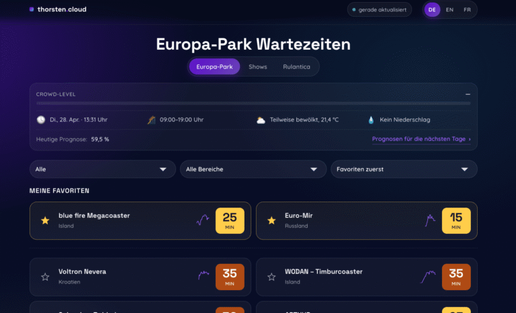
Task: Click the '09:00–19:00 Uhr' opening hours
Action: [181, 120]
